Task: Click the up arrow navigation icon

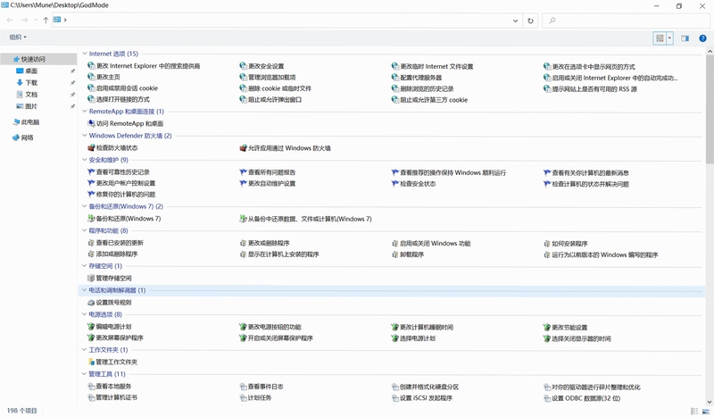Action: pyautogui.click(x=46, y=20)
